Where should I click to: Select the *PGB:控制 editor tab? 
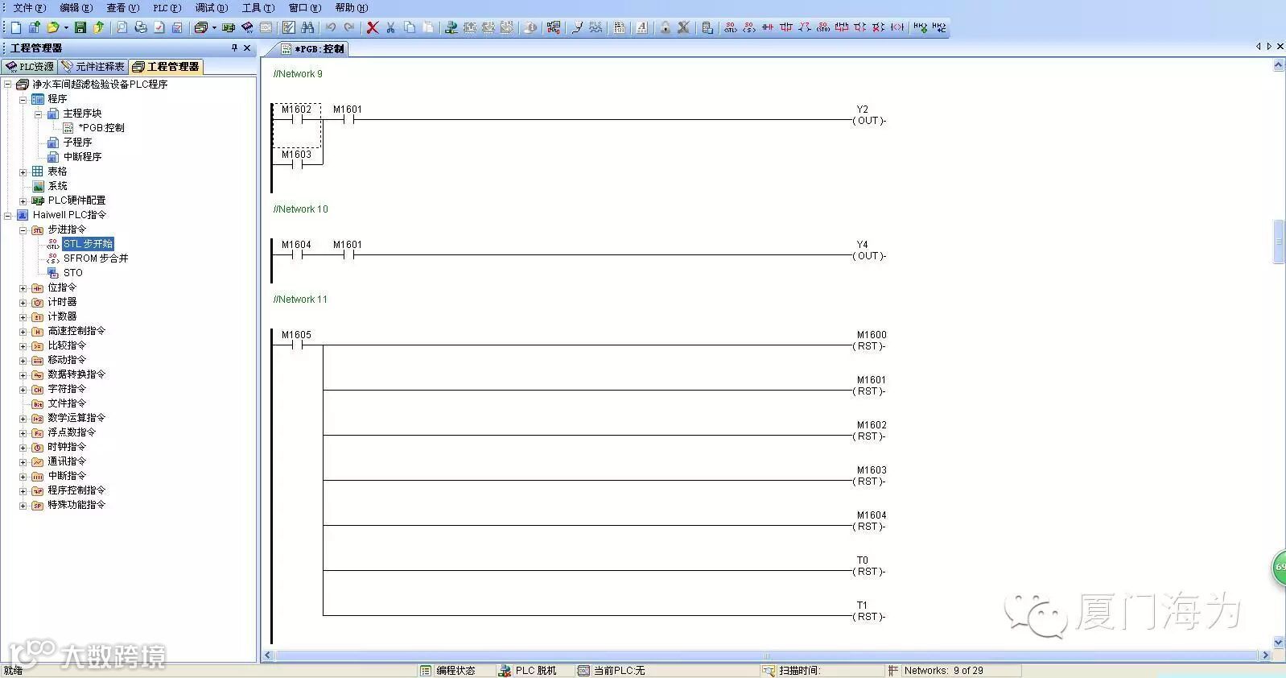coord(314,49)
